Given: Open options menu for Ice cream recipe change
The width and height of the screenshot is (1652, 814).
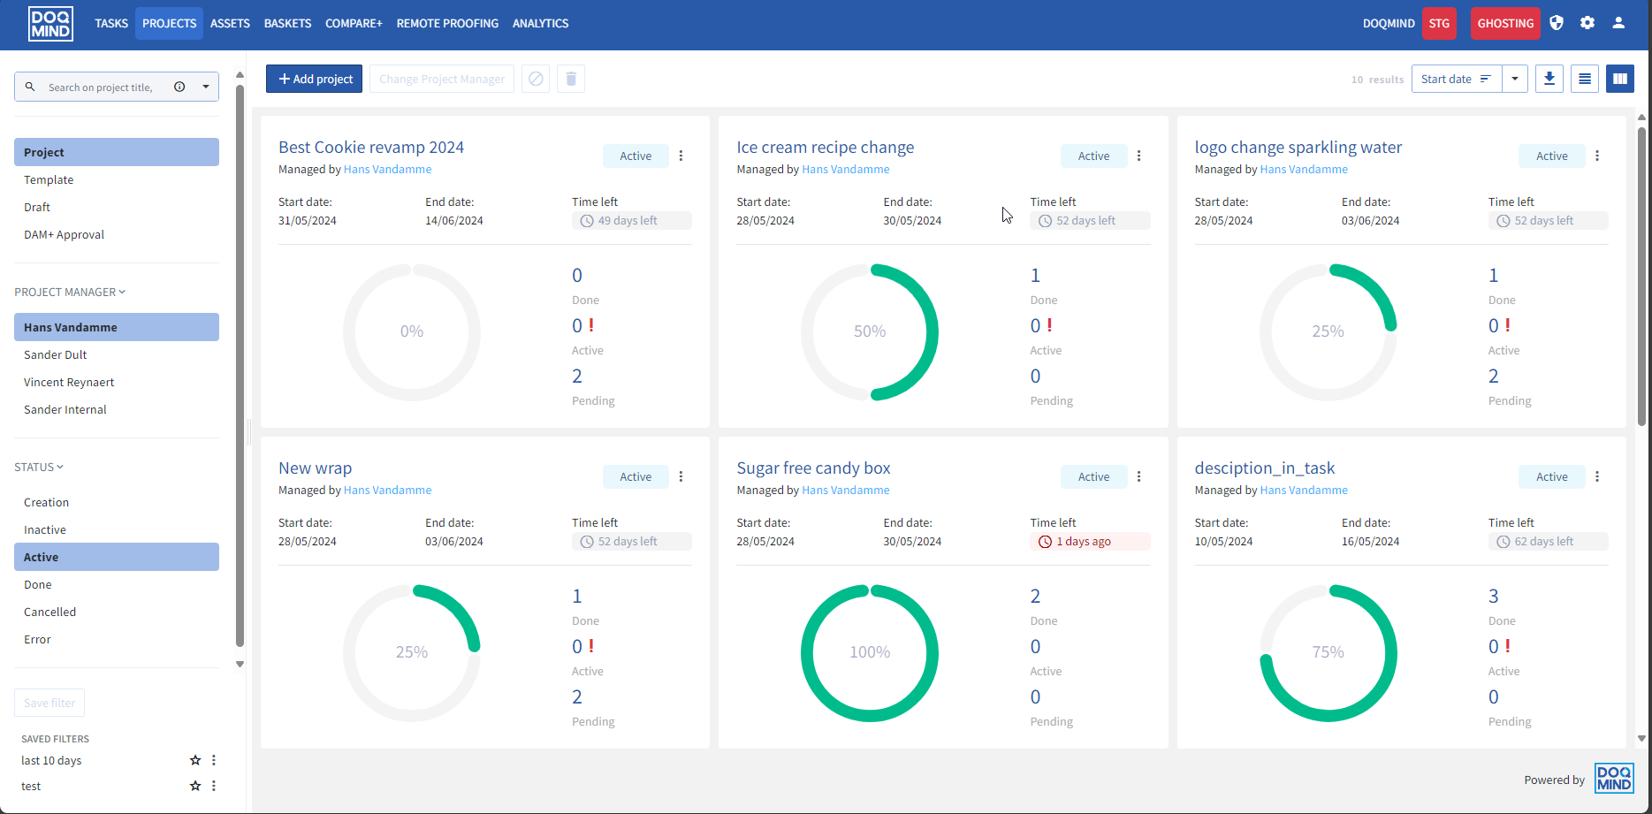Looking at the screenshot, I should point(1138,156).
